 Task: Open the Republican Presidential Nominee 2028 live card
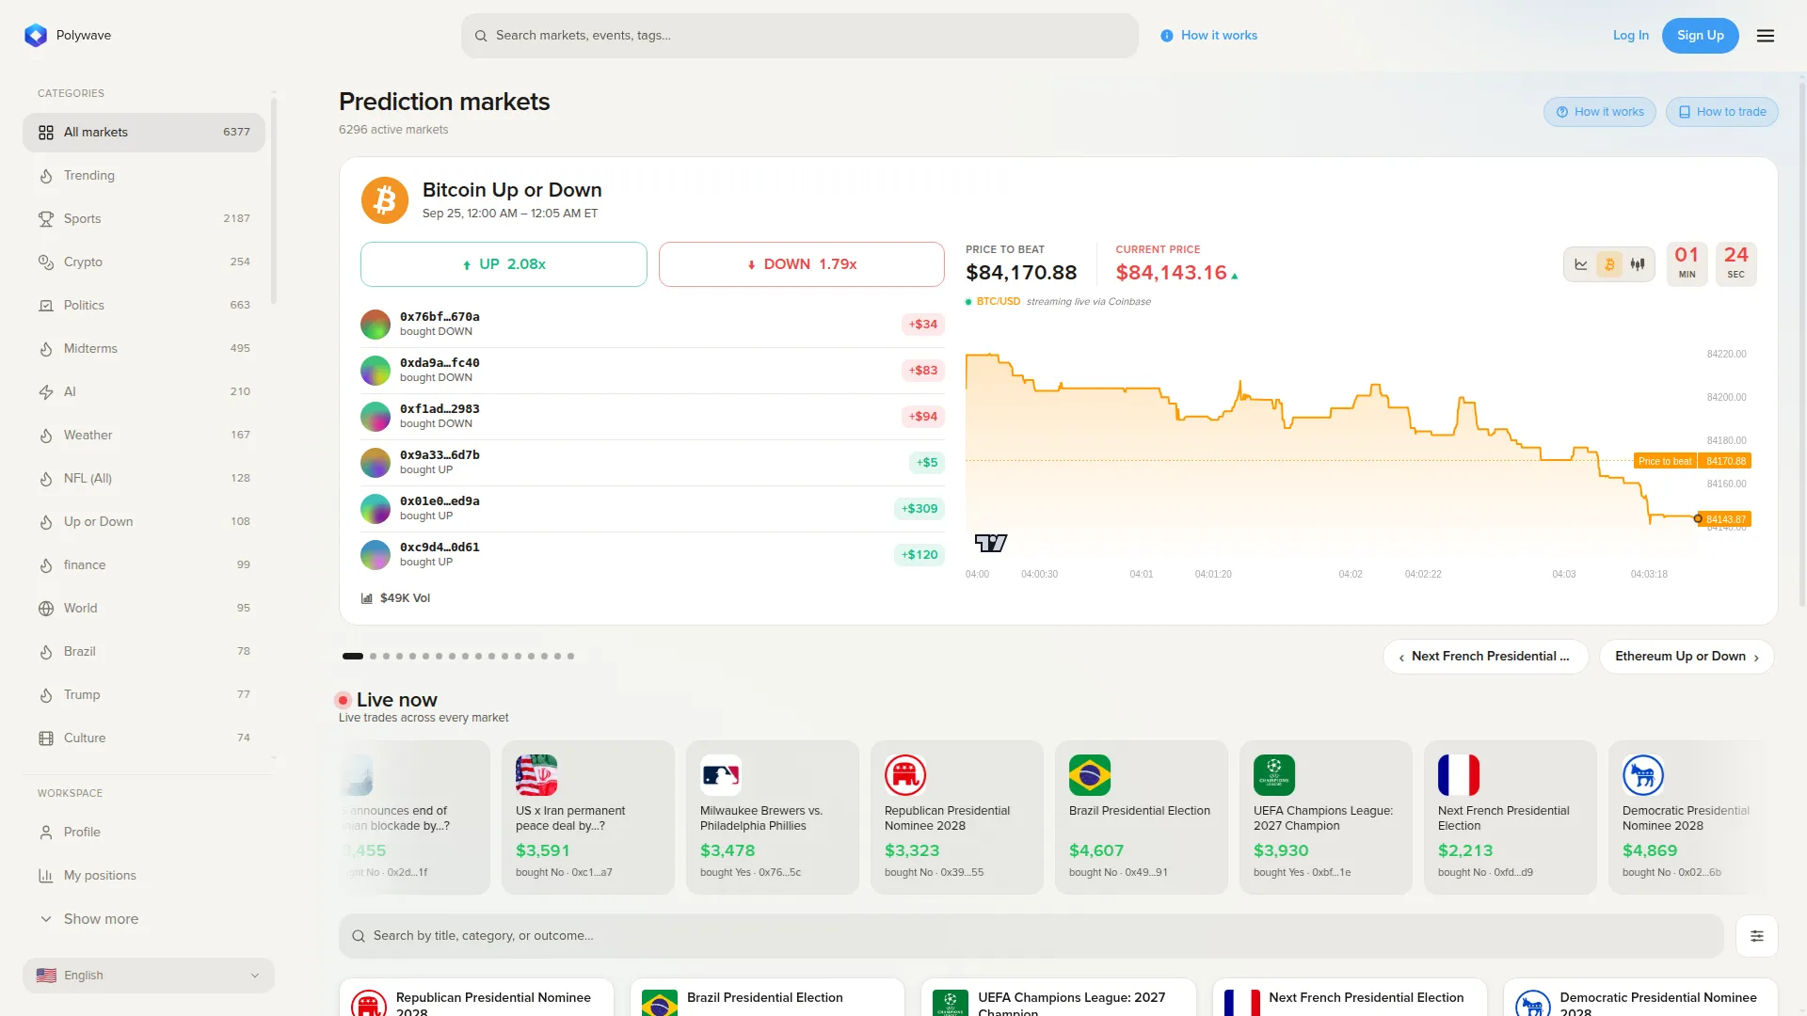tap(957, 818)
